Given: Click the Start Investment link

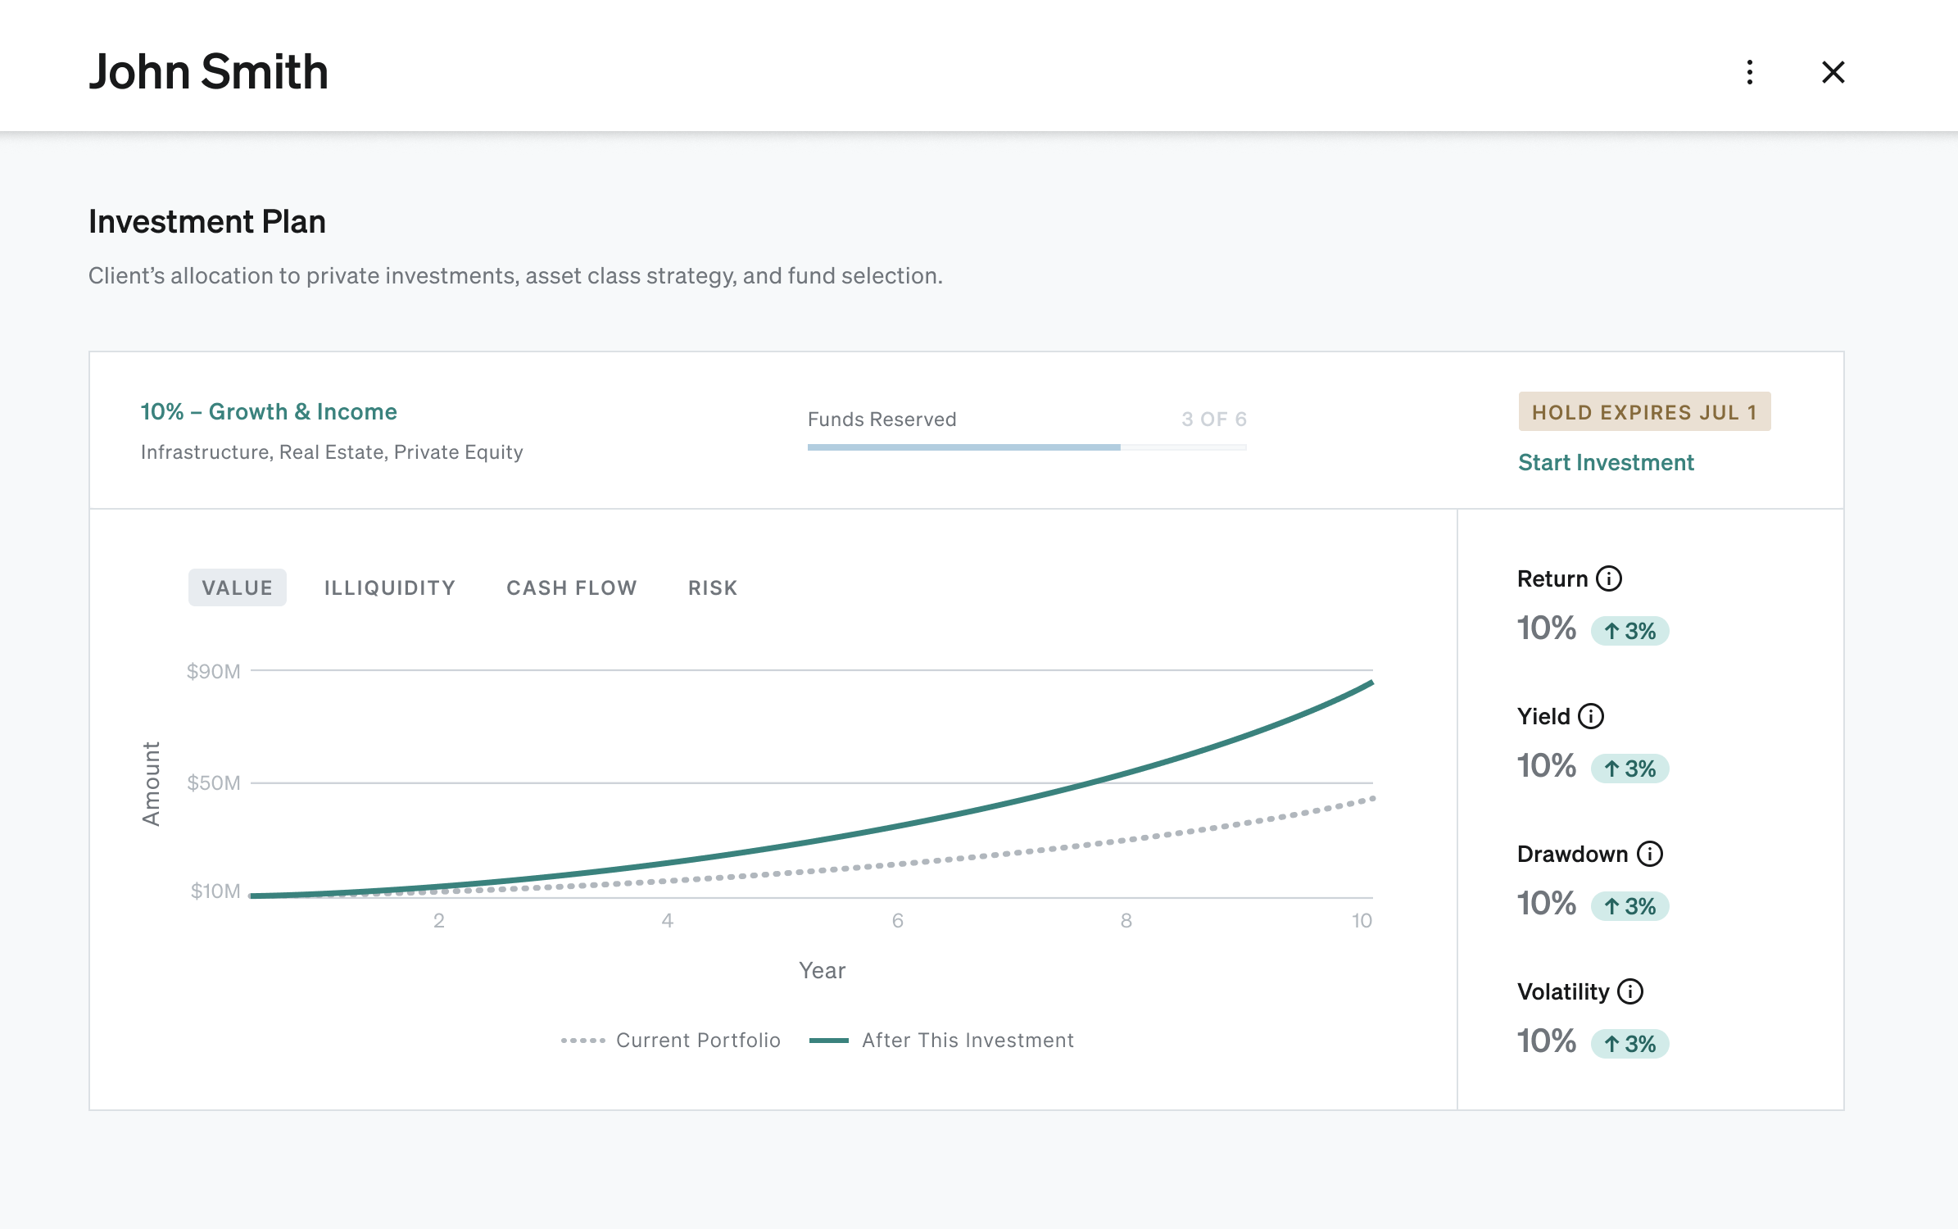Looking at the screenshot, I should (x=1606, y=462).
